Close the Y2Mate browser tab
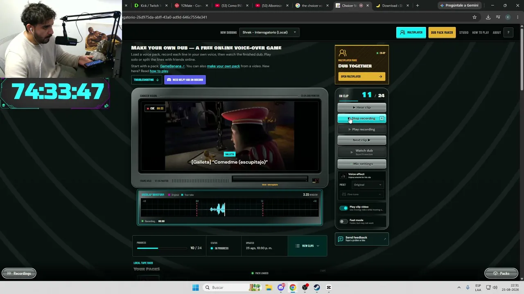The height and width of the screenshot is (294, 524). [207, 5]
